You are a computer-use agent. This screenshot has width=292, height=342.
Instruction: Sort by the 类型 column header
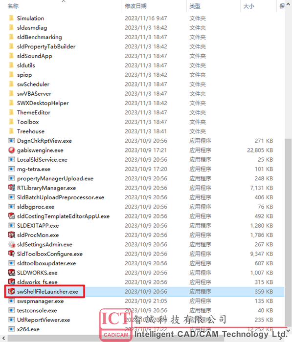(x=195, y=6)
